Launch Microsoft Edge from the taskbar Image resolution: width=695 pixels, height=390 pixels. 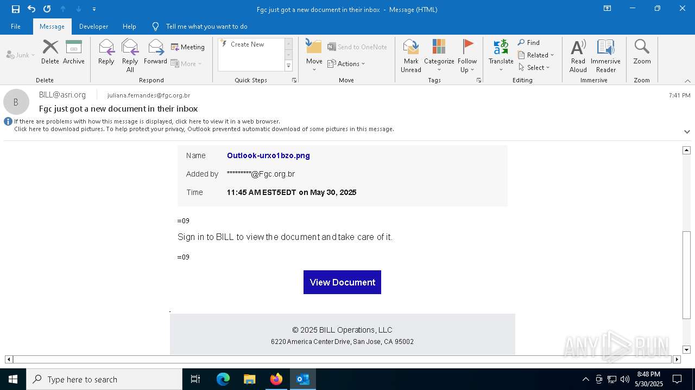[x=223, y=379]
